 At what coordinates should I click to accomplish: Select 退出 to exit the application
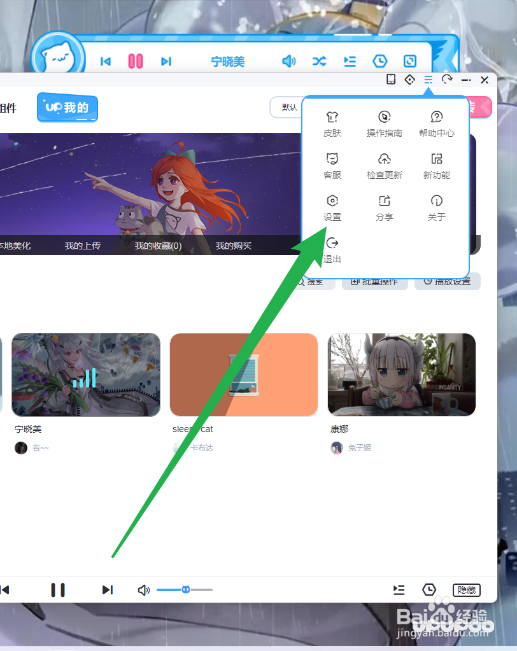332,250
